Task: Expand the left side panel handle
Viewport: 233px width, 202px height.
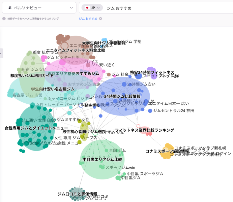Action: tap(1, 53)
